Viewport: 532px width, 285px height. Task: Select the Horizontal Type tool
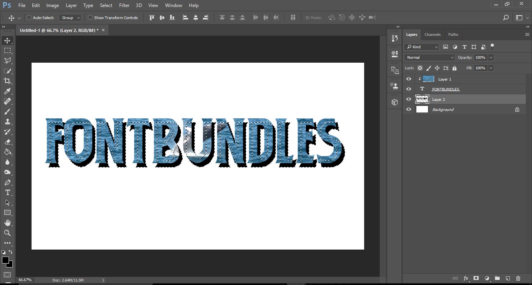[8, 192]
